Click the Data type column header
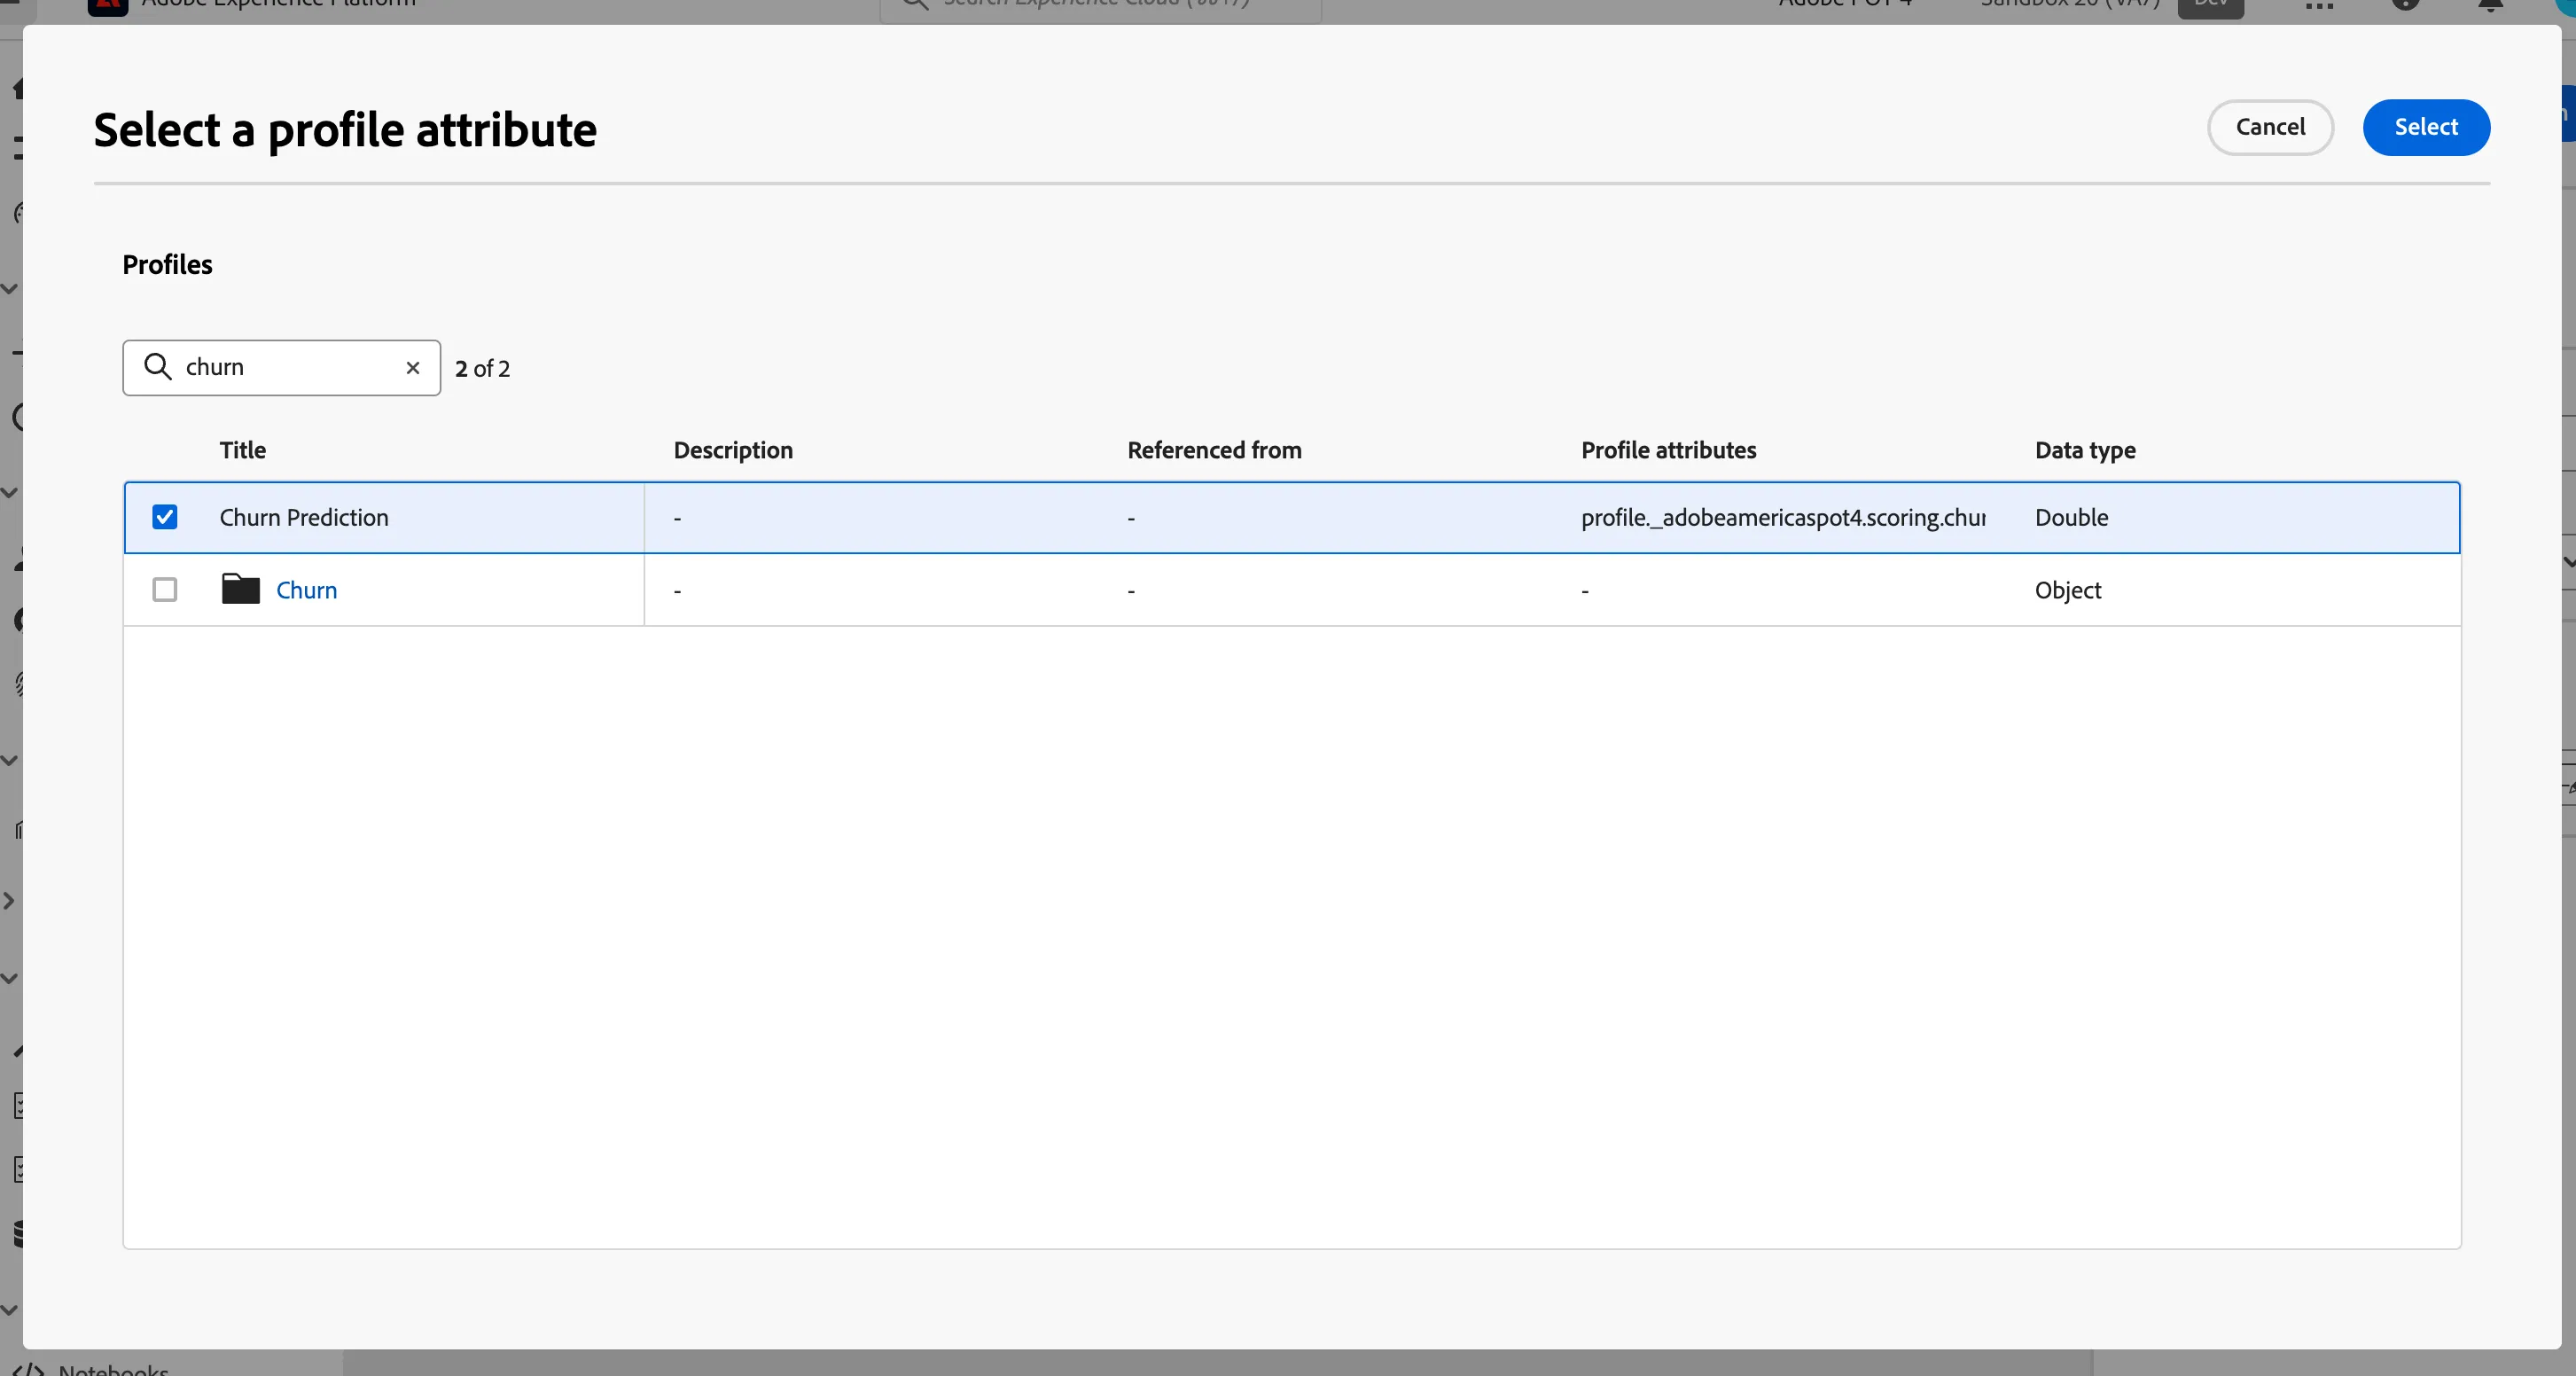This screenshot has width=2576, height=1376. pos(2085,450)
